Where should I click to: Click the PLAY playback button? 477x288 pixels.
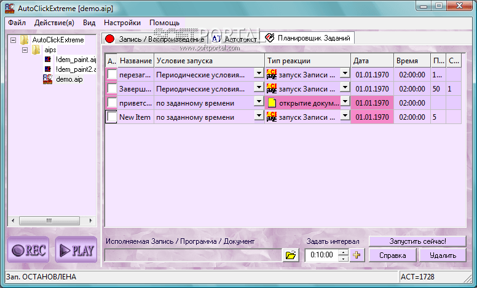[76, 250]
